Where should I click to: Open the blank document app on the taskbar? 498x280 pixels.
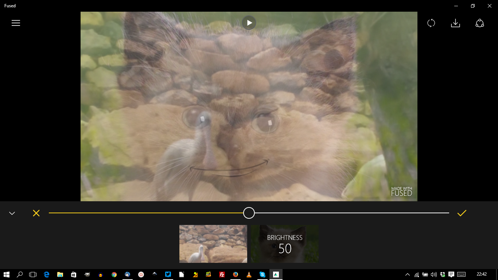(182, 275)
